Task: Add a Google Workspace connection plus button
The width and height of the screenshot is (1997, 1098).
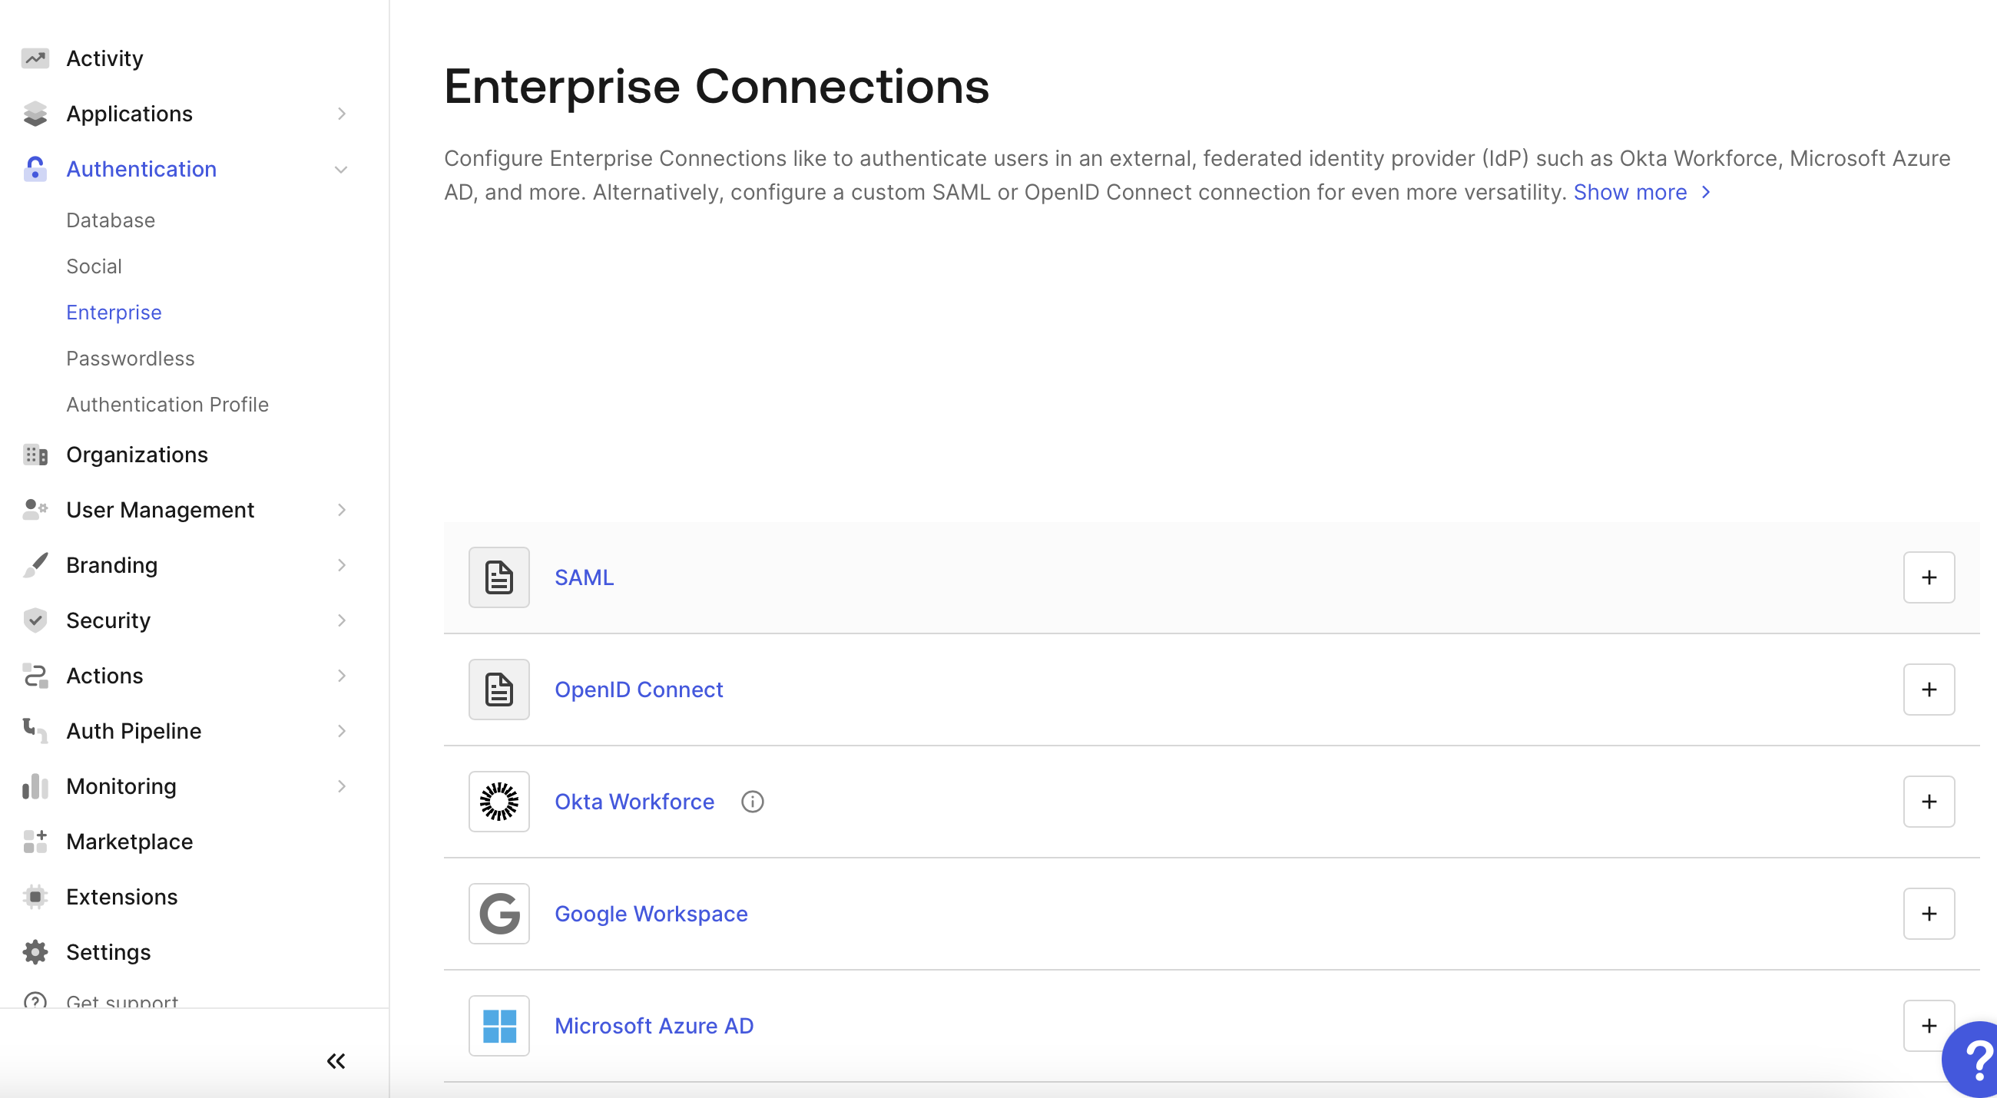Action: (1929, 914)
